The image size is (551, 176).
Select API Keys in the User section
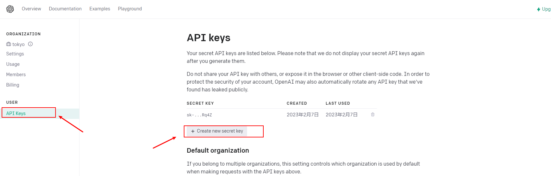pos(16,113)
